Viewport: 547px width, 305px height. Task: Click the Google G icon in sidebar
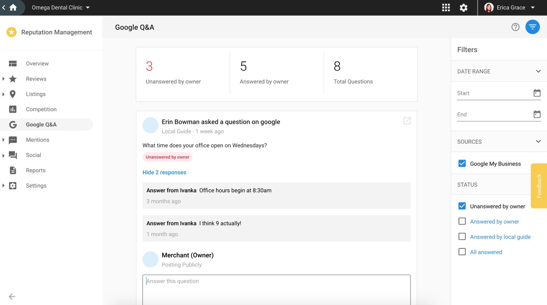point(13,125)
